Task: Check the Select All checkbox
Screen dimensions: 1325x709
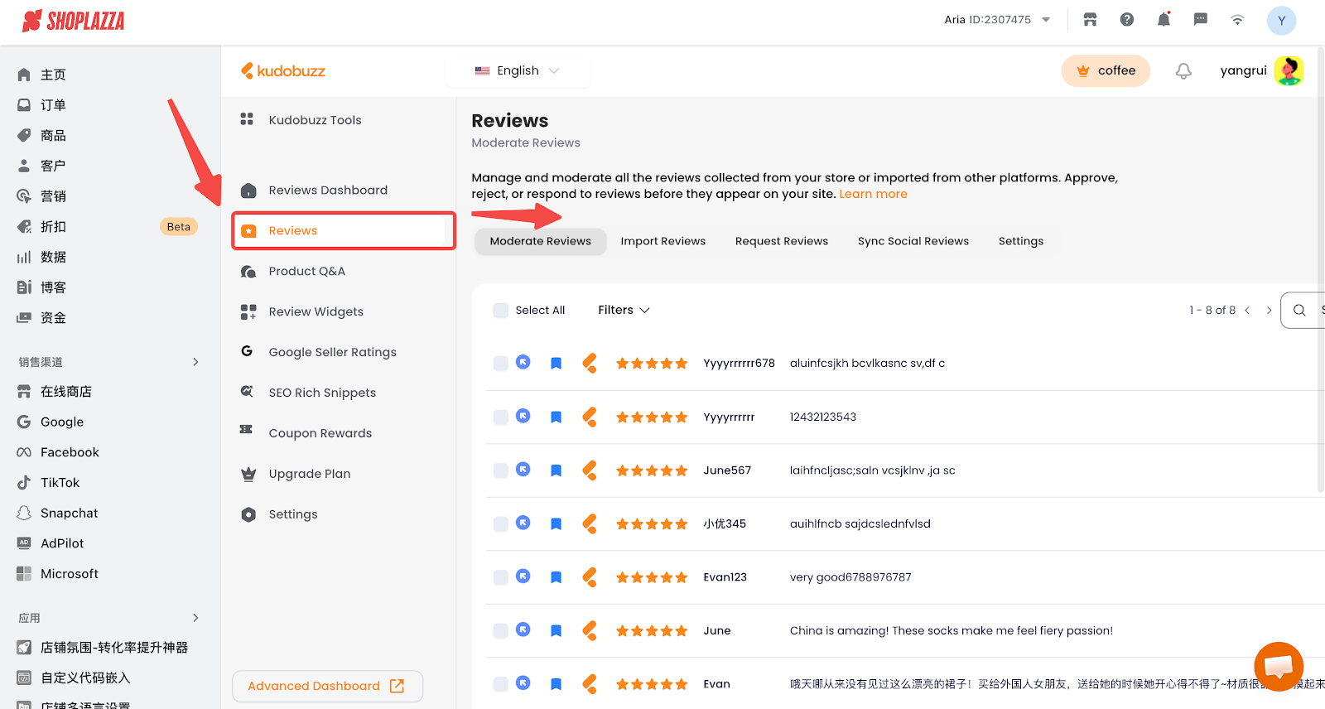Action: click(501, 310)
